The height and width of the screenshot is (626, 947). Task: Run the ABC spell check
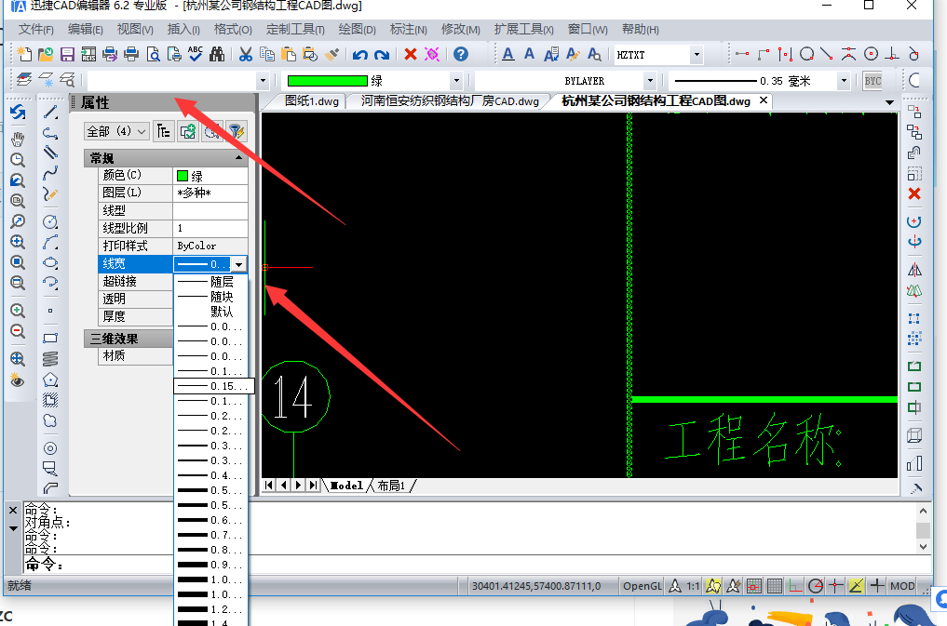(196, 54)
